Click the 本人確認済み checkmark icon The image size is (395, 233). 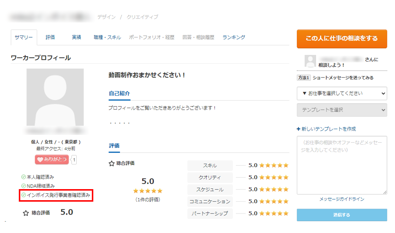click(x=24, y=177)
